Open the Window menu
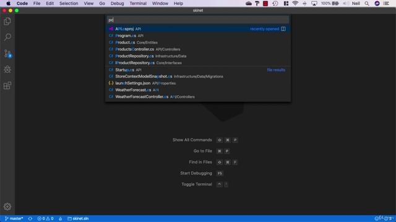The height and width of the screenshot is (222, 396). pyautogui.click(x=160, y=4)
